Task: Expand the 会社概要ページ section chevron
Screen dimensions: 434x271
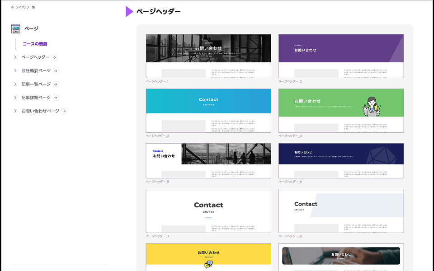Action: [x=15, y=71]
